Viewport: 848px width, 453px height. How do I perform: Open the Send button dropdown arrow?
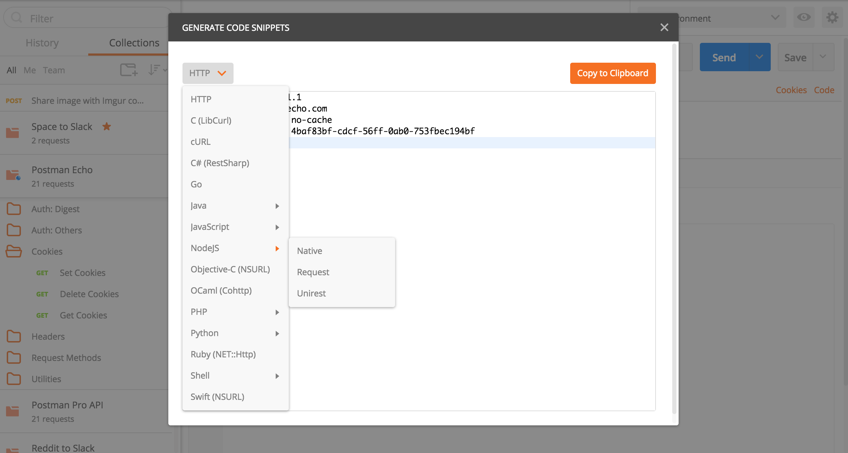(x=759, y=57)
